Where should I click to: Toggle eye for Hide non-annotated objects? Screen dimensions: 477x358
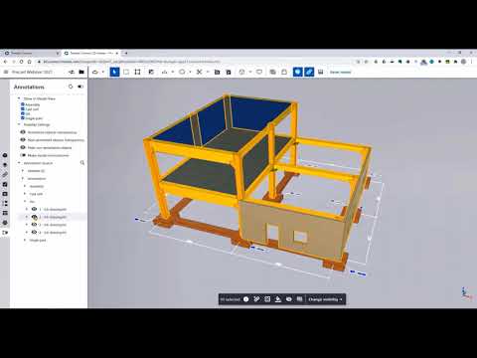(x=23, y=147)
